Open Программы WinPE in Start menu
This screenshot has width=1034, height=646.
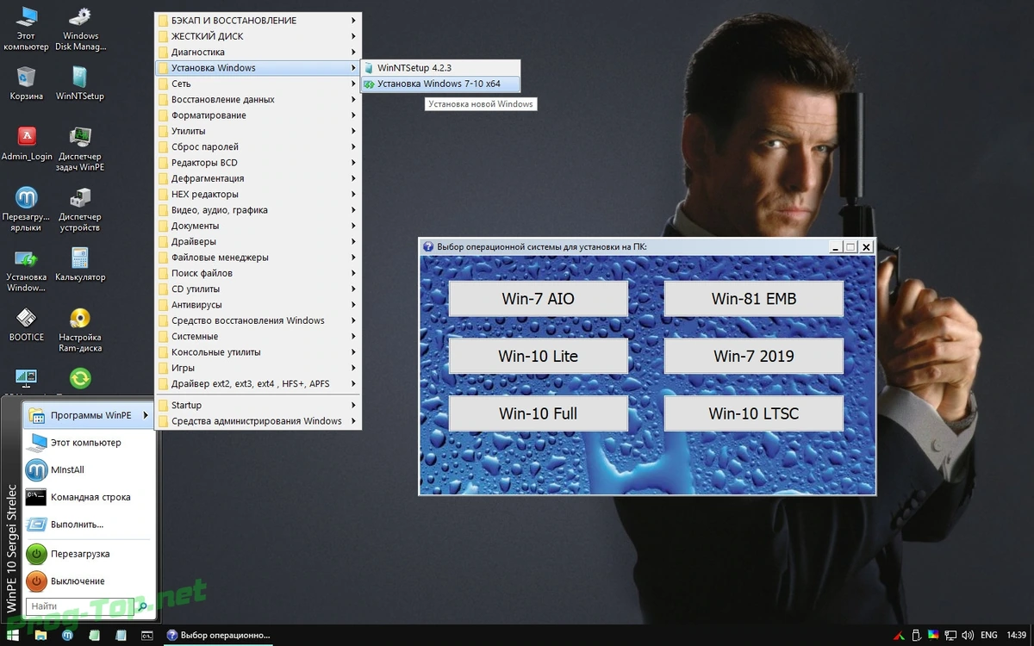click(x=88, y=415)
